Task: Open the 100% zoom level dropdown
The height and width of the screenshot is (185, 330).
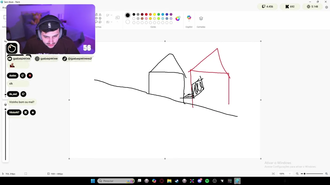Action: pyautogui.click(x=285, y=174)
